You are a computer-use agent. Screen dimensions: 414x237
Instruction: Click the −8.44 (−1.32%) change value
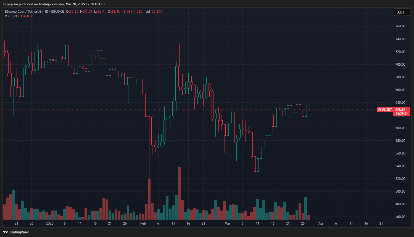coord(133,12)
